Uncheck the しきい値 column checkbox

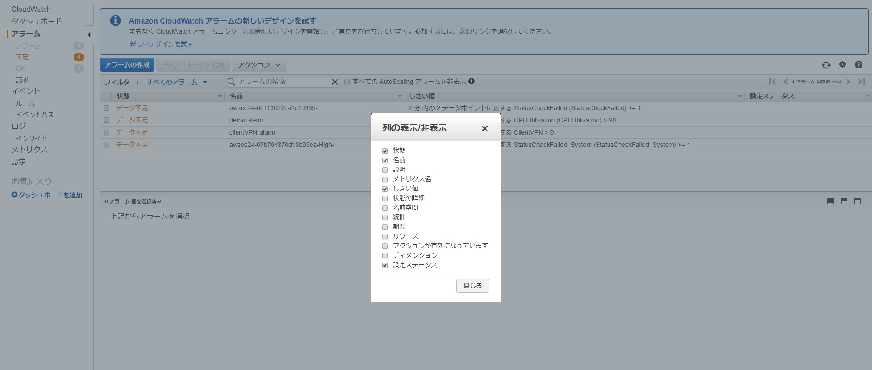pyautogui.click(x=385, y=189)
